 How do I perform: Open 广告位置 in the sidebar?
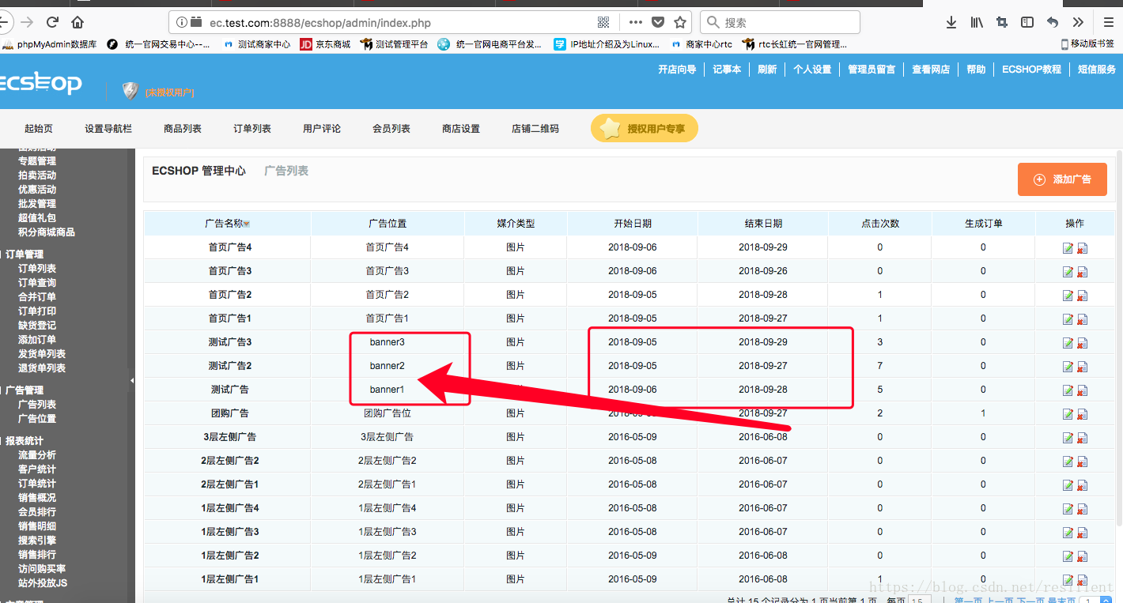click(x=37, y=419)
